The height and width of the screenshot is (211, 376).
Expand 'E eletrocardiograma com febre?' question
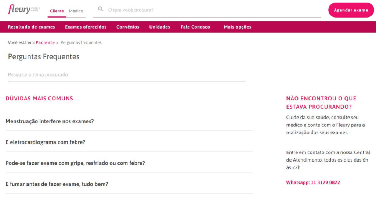pos(46,142)
